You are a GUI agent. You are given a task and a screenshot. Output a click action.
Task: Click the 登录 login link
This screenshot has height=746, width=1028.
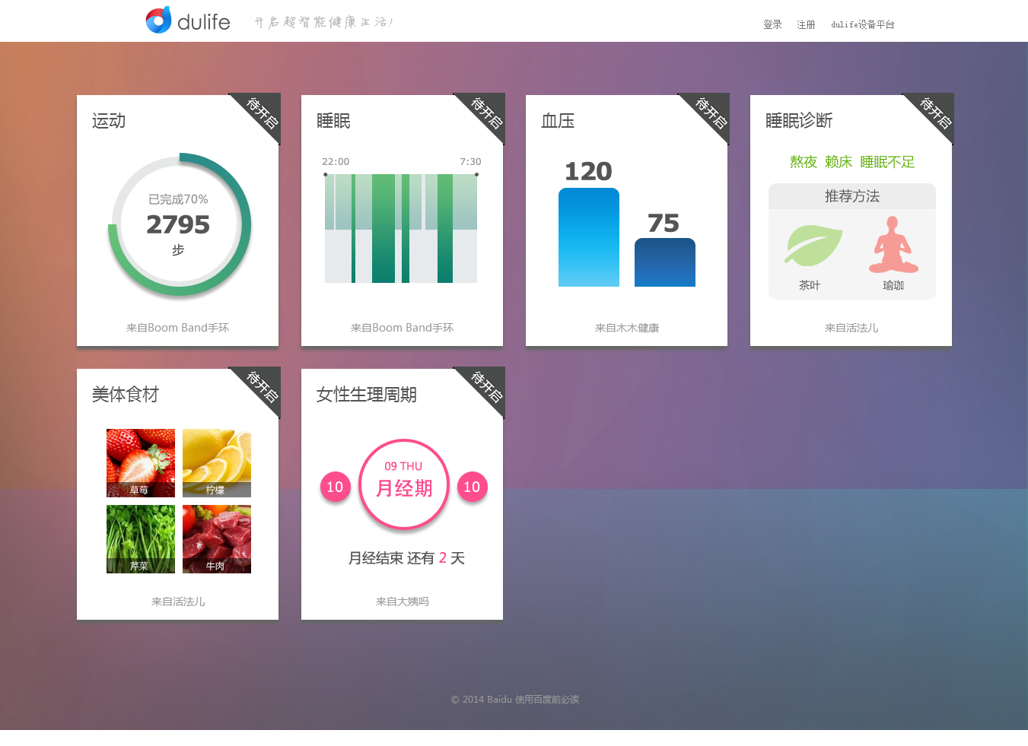tap(772, 24)
